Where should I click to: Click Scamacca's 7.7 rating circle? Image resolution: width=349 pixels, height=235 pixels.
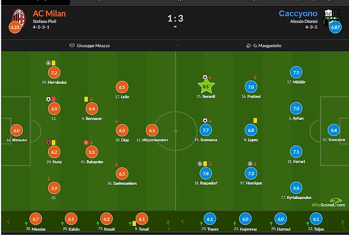tap(206, 130)
